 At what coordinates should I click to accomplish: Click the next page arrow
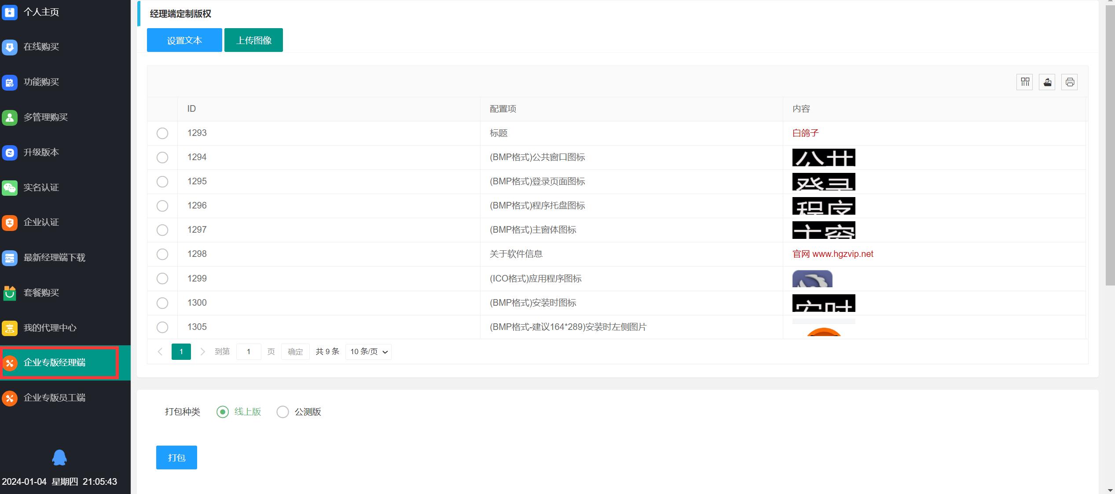[x=202, y=351]
